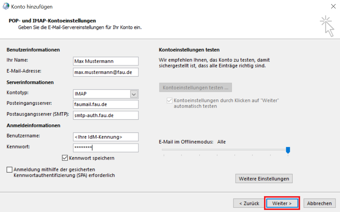The image size is (340, 212).
Task: Click the Outlook icon in the title bar
Action: point(6,6)
